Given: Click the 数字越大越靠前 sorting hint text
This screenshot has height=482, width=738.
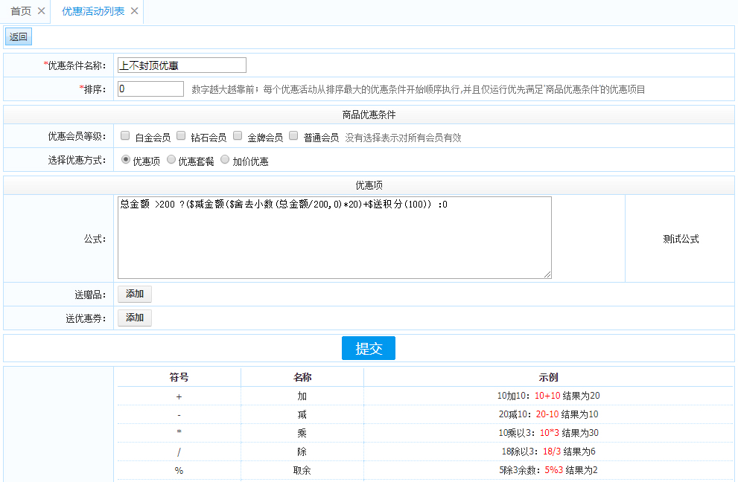Looking at the screenshot, I should [419, 89].
